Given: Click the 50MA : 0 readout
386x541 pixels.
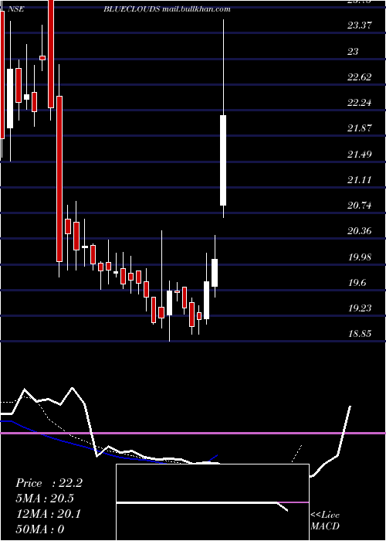Looking at the screenshot, I should coord(40,529).
